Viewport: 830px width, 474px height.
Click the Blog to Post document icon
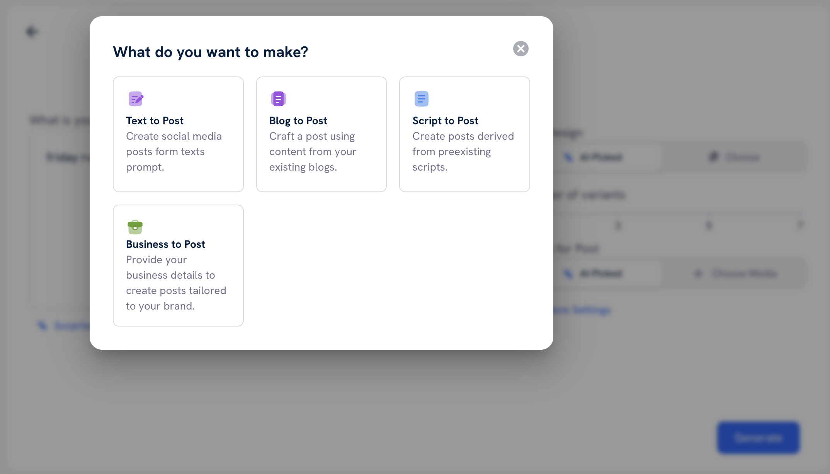(278, 99)
